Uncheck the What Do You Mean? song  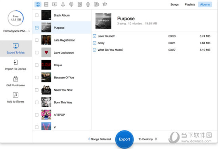click(95, 50)
